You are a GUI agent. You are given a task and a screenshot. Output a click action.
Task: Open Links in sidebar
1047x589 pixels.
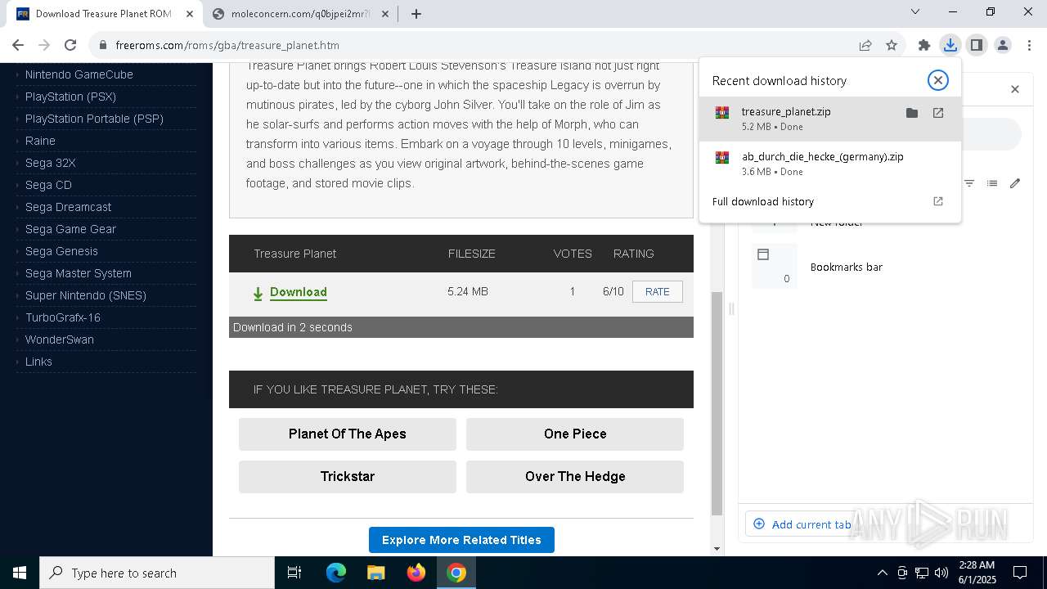coord(38,362)
